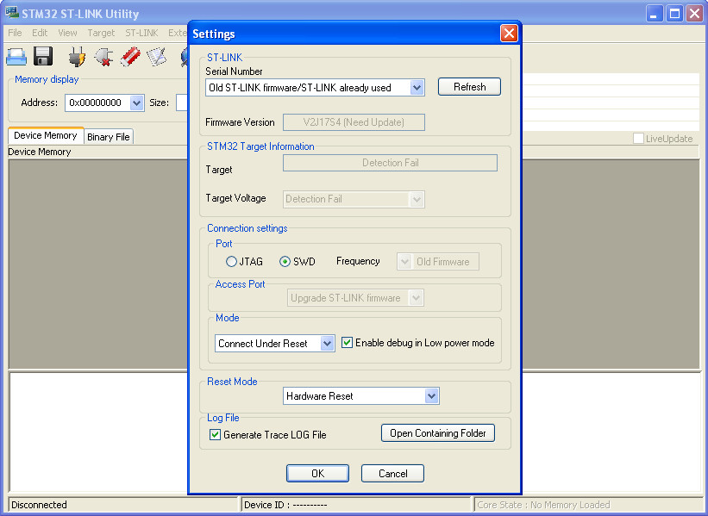708x516 pixels.
Task: Open the View menu
Action: pyautogui.click(x=67, y=33)
